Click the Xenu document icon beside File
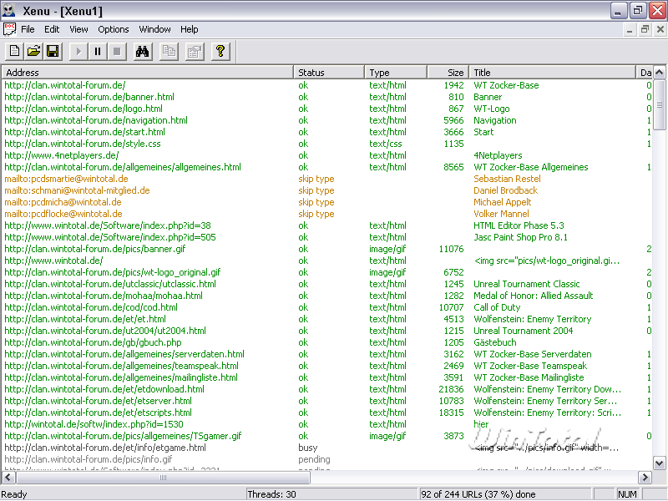The width and height of the screenshot is (668, 501). pyautogui.click(x=9, y=29)
